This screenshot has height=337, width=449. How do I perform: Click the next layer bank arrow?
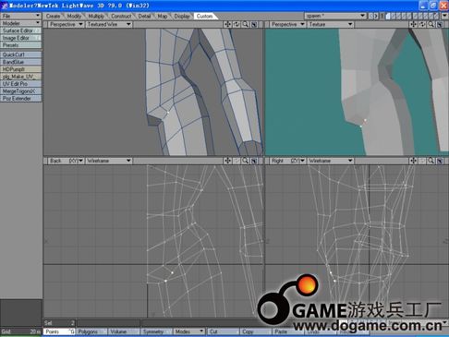[376, 16]
